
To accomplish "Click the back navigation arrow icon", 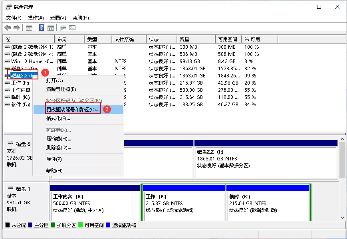I will (x=7, y=27).
